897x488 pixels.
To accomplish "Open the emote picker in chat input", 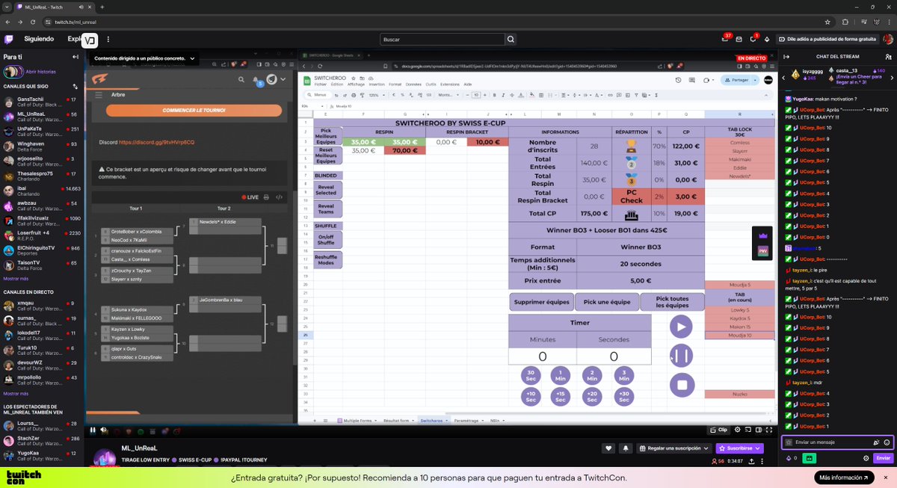I will 887,442.
